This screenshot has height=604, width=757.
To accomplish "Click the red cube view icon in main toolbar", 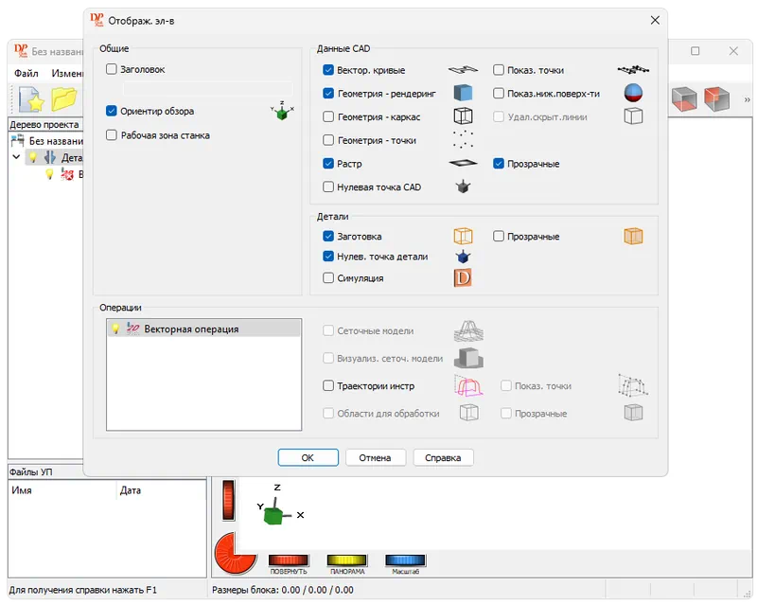I will click(x=716, y=99).
